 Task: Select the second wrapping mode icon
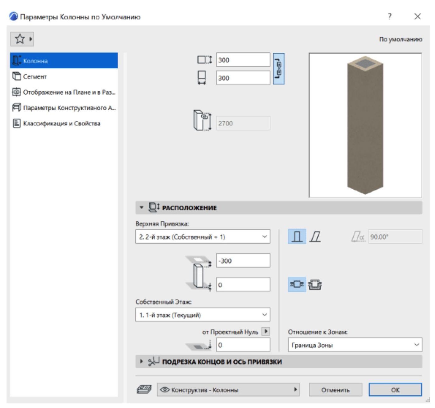(x=315, y=284)
